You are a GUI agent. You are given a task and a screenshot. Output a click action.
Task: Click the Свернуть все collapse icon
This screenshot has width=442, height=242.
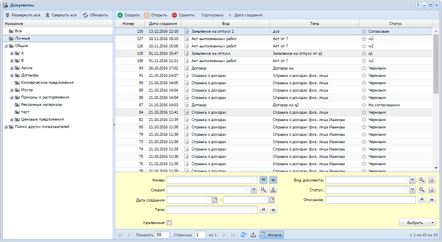click(x=47, y=15)
